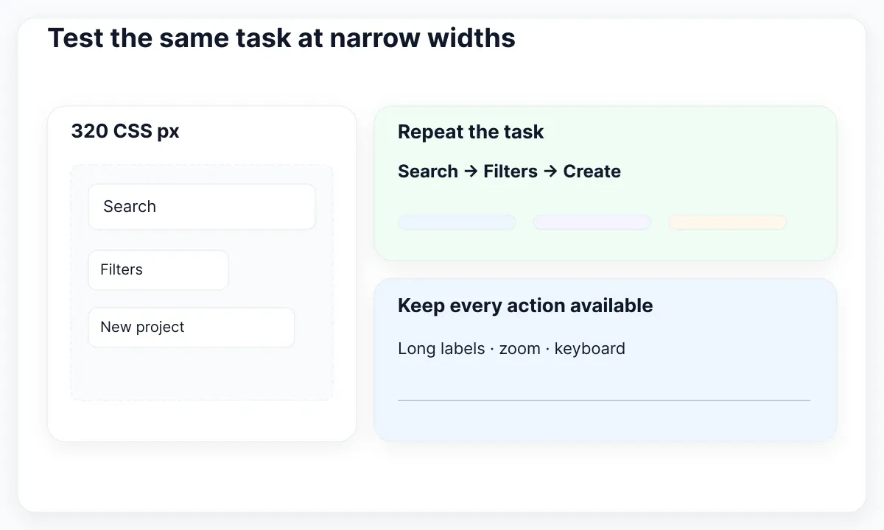Select the heading "Test the same task at narrow widths"

(281, 38)
